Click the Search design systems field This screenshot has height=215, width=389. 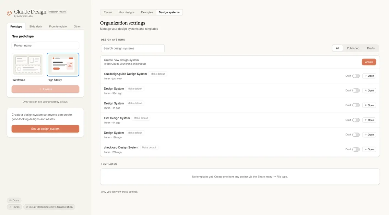pyautogui.click(x=133, y=48)
